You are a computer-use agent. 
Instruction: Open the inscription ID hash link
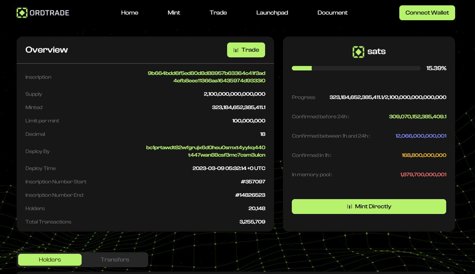coord(206,77)
